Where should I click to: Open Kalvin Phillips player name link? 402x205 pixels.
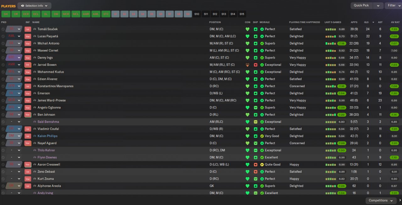[x=47, y=136]
